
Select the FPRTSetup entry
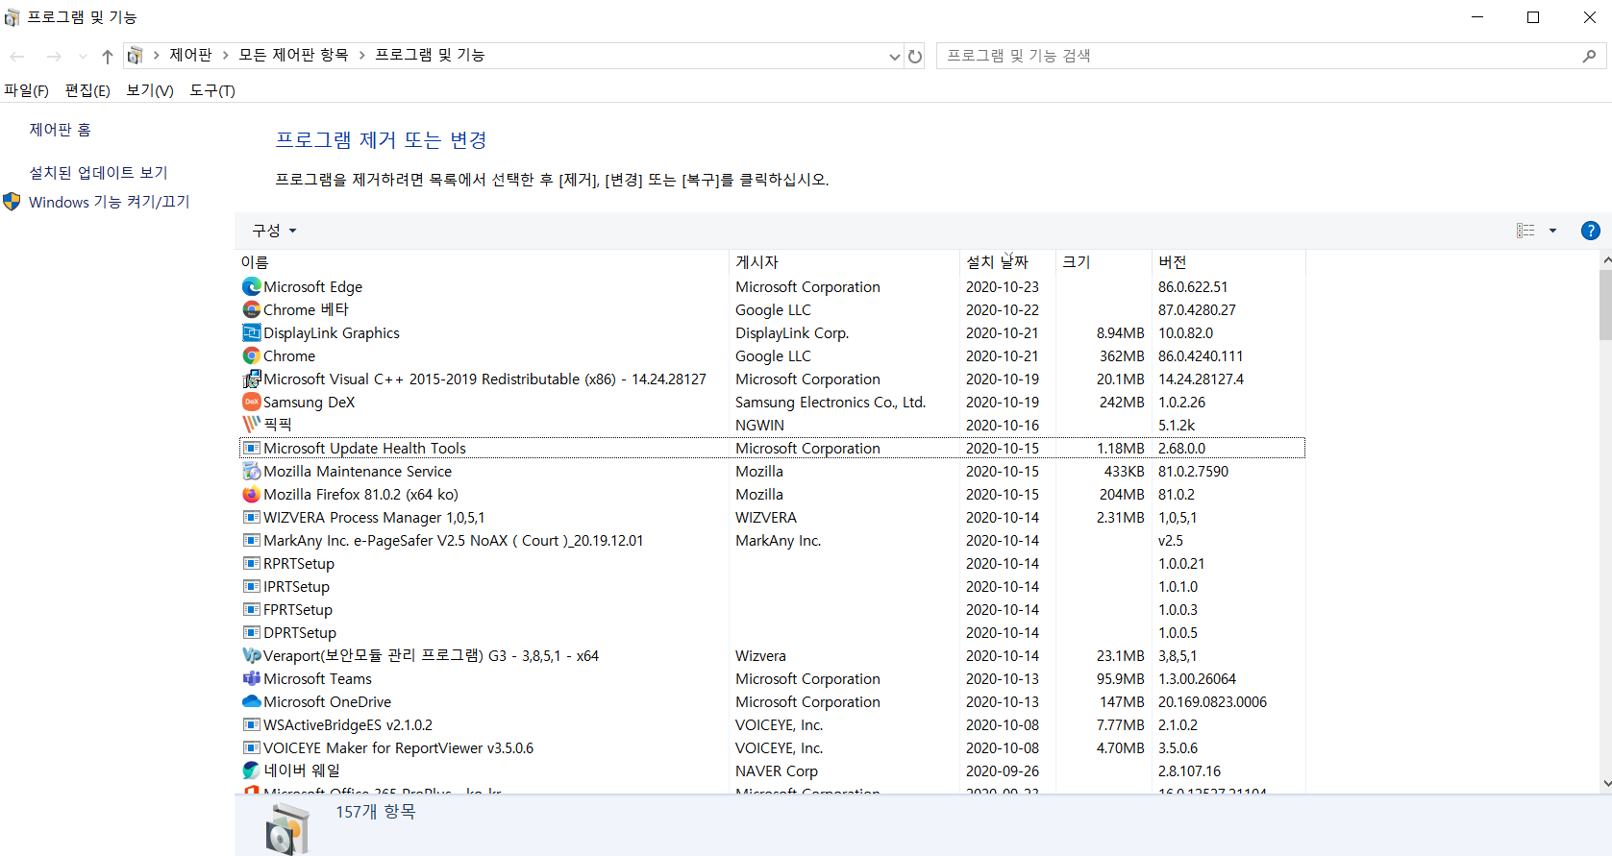772,609
